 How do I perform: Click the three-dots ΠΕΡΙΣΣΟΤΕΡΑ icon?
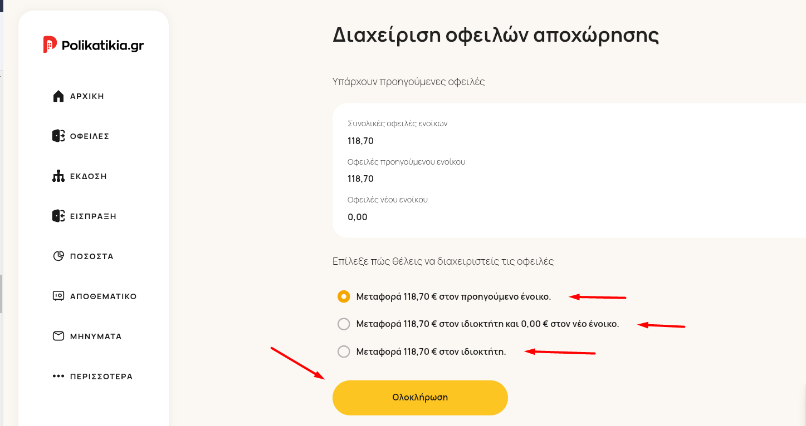pos(58,376)
